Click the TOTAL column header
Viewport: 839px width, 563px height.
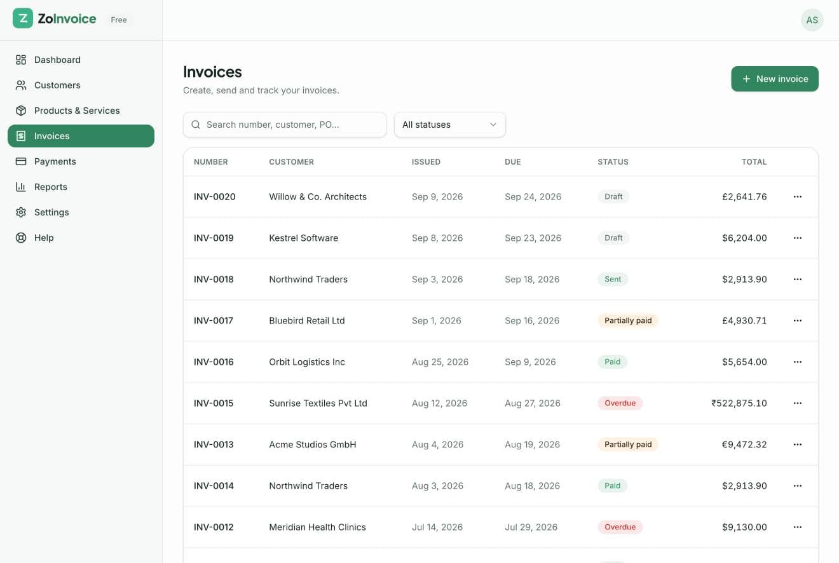pyautogui.click(x=754, y=162)
